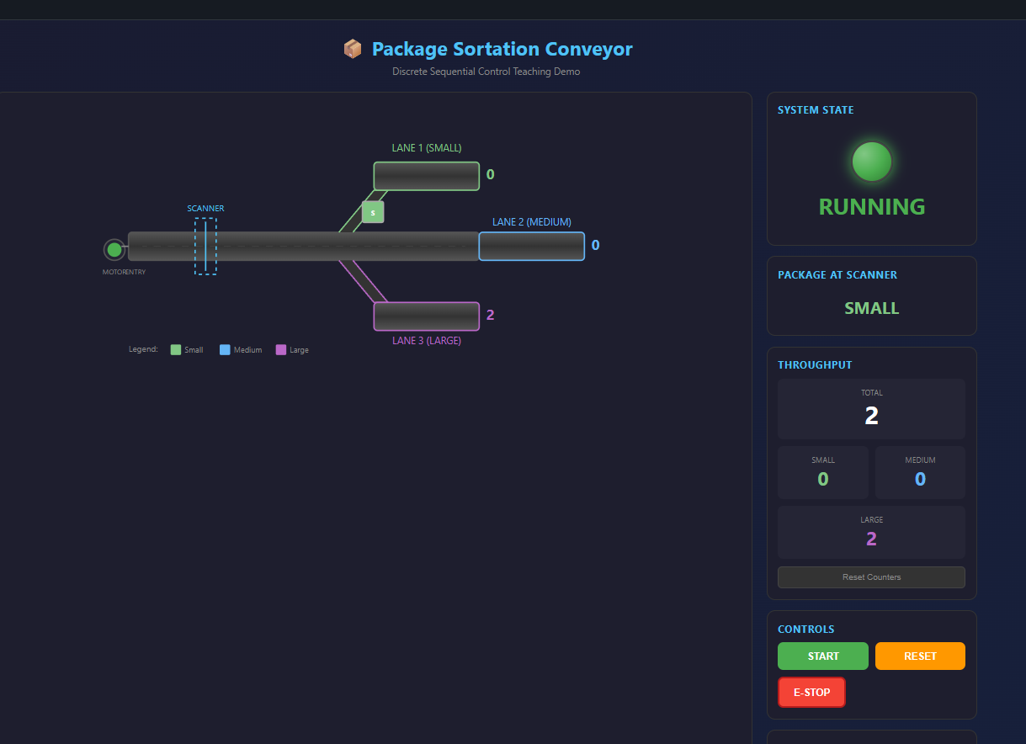Hit the red E-STOP button
Viewport: 1026px width, 744px height.
811,692
